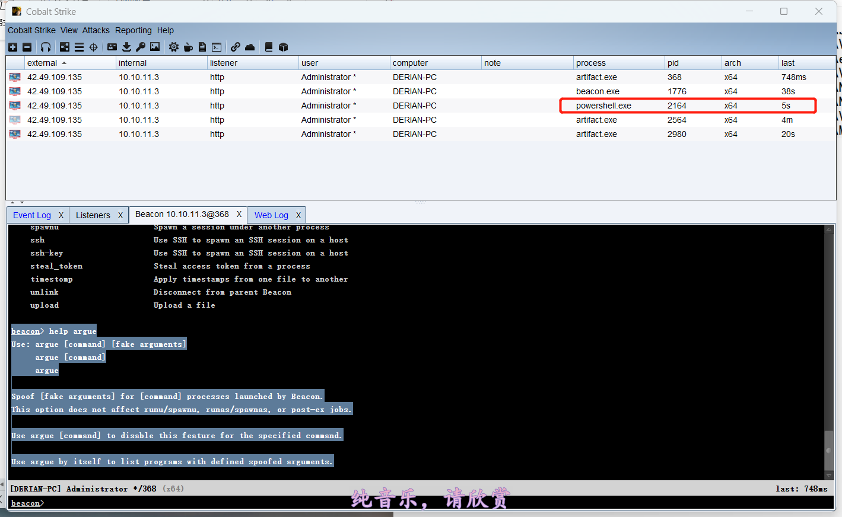Click the document icon for Office macro
Screen dimensions: 842x517
(x=202, y=47)
